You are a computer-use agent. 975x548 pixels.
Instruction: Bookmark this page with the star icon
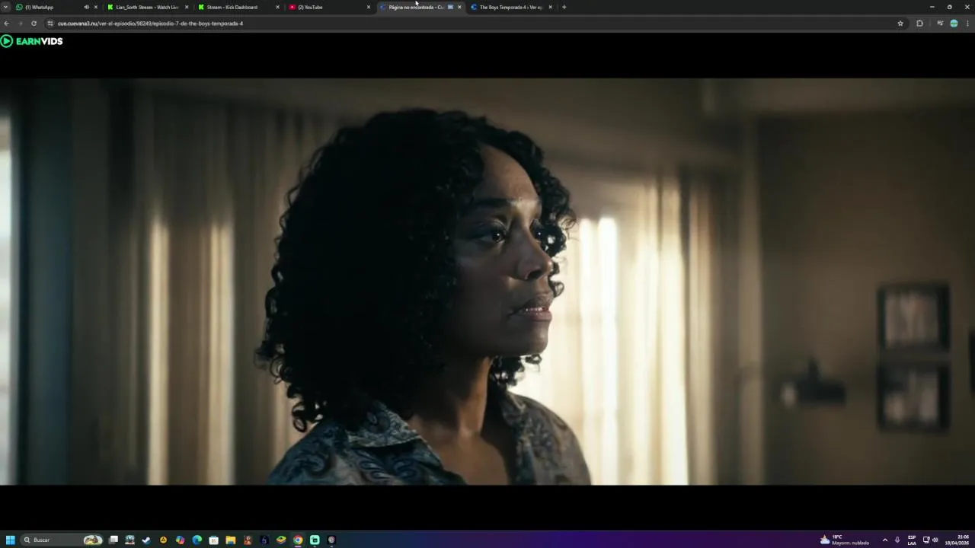(x=900, y=24)
